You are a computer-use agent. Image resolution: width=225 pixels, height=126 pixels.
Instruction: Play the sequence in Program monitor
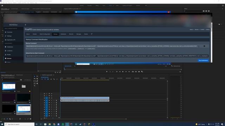point(123,71)
